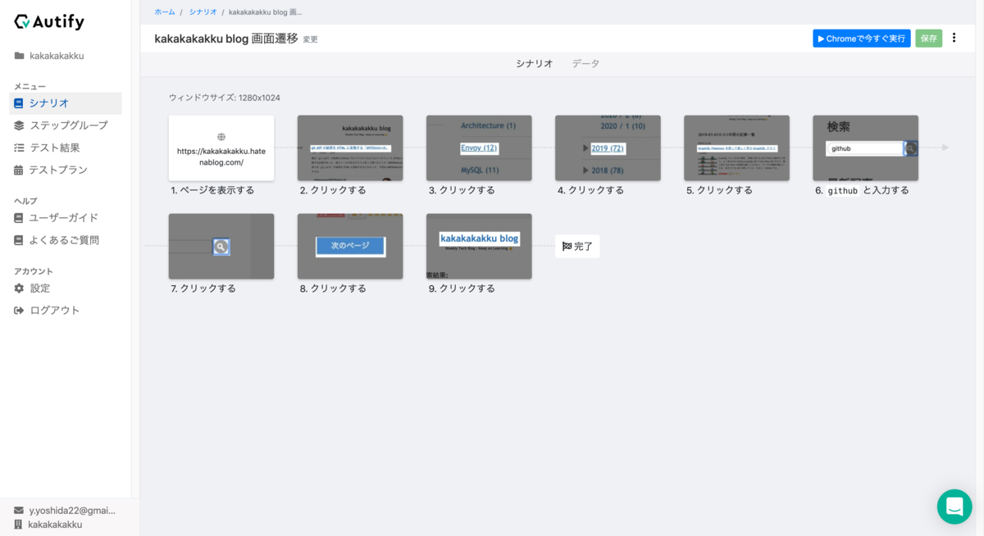Switch to the シナリオ tab

(x=535, y=63)
